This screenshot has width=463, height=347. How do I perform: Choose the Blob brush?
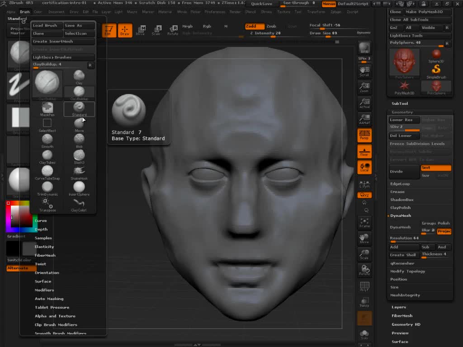click(x=79, y=141)
